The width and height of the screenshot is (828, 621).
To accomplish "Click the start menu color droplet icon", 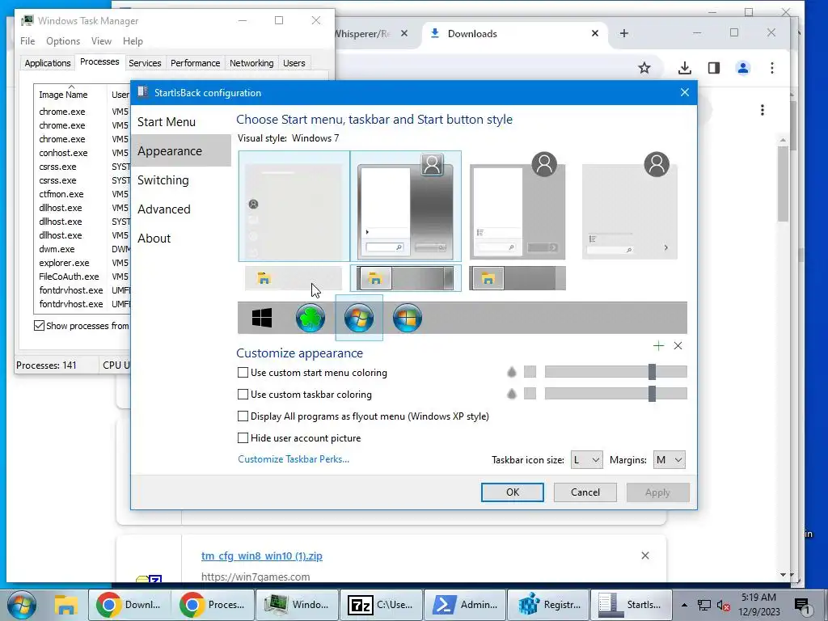I will pyautogui.click(x=511, y=372).
